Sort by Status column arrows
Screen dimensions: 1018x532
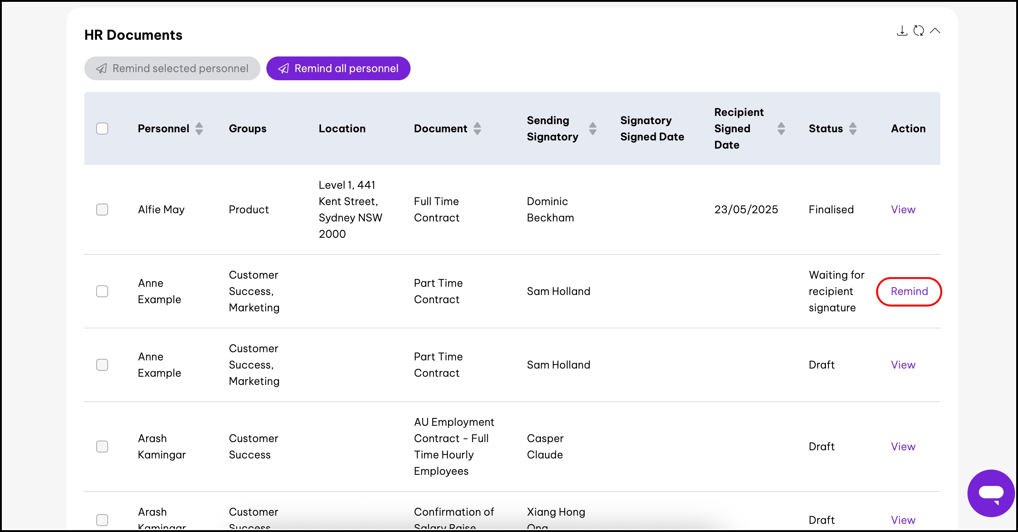click(x=853, y=129)
